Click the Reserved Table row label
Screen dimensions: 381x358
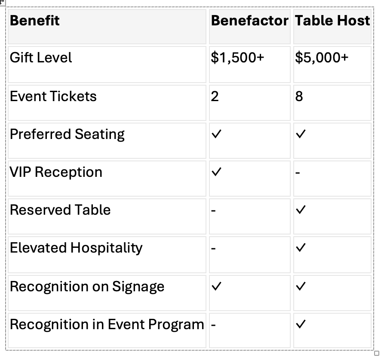pos(60,210)
